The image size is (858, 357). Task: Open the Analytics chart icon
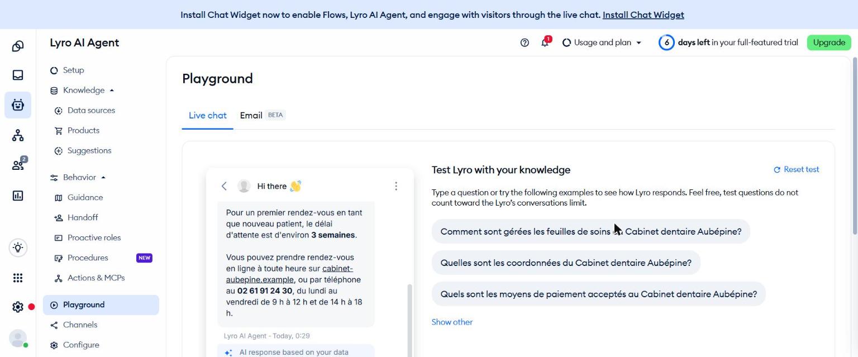[x=18, y=196]
